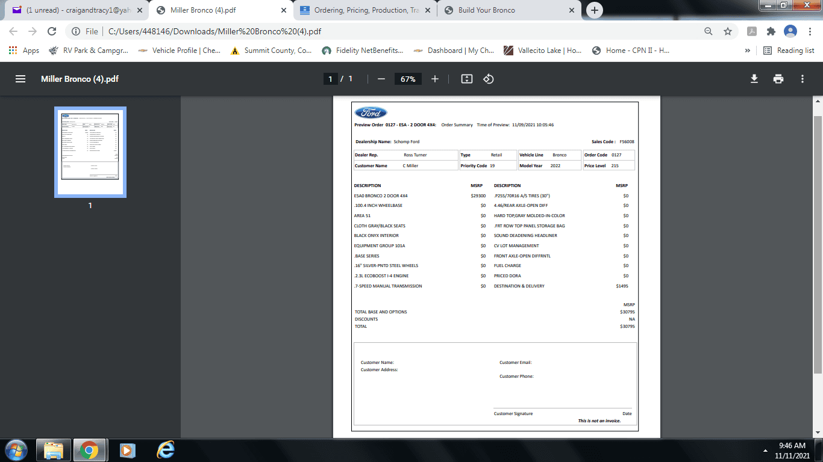Click the 'This is not an invoice.' text
The width and height of the screenshot is (823, 462).
click(599, 421)
